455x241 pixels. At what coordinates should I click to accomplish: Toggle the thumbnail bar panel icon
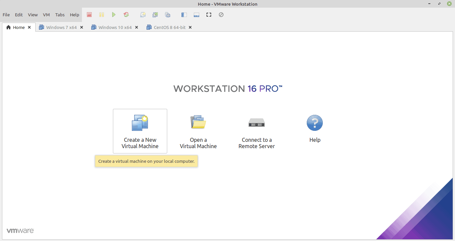click(x=196, y=15)
